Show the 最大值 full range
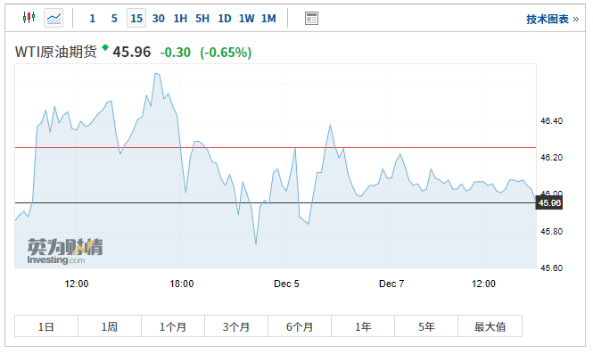The width and height of the screenshot is (593, 354). (x=490, y=326)
